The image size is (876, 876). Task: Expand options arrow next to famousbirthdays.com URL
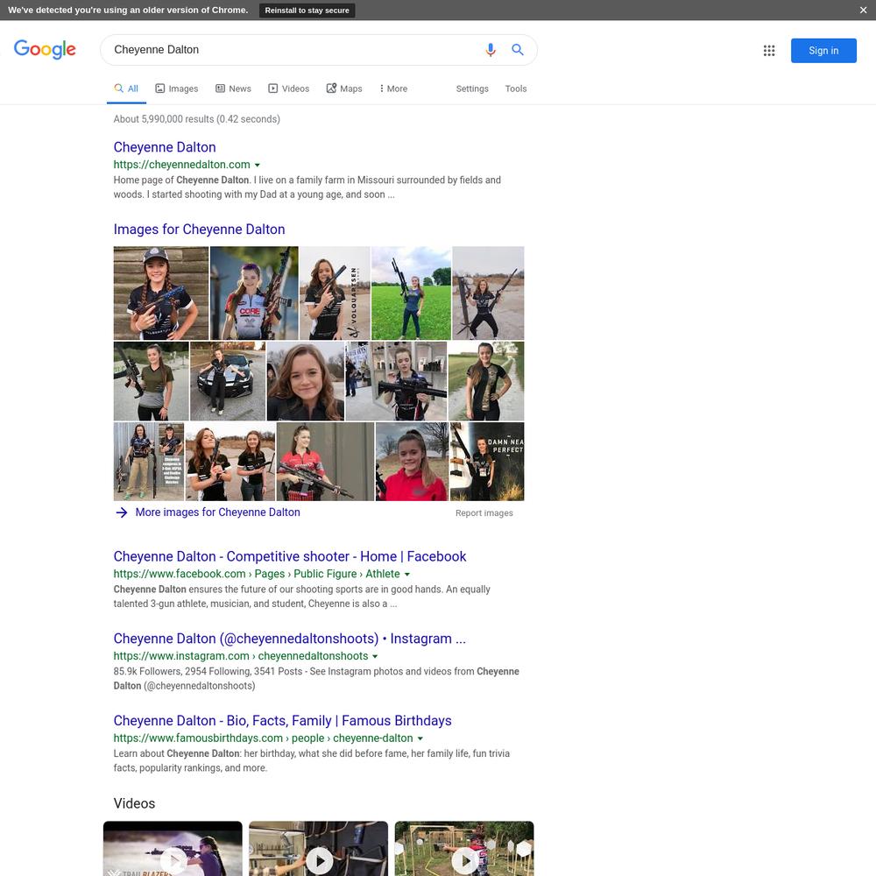tap(420, 738)
